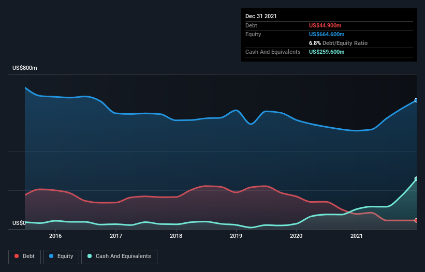Screen dimensions: 425x272
Task: Click the teal Cash data point at Dec 2021
Action: 416,179
